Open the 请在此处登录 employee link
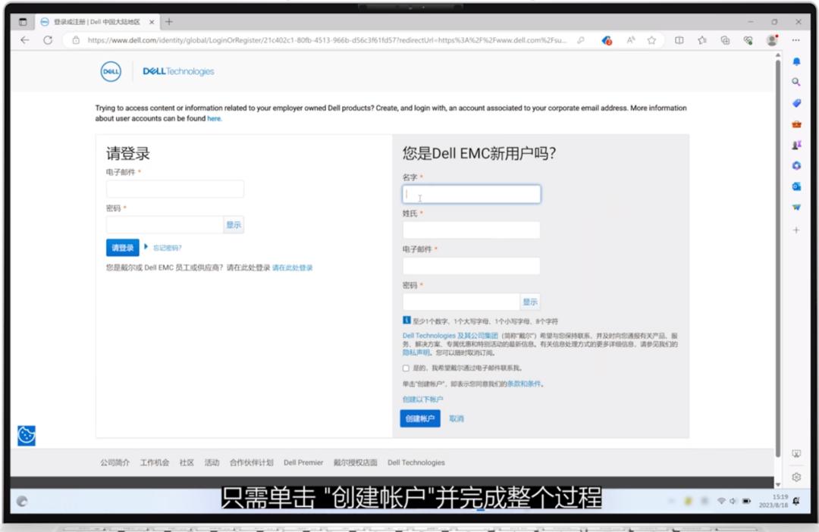Image resolution: width=819 pixels, height=532 pixels. pos(293,268)
